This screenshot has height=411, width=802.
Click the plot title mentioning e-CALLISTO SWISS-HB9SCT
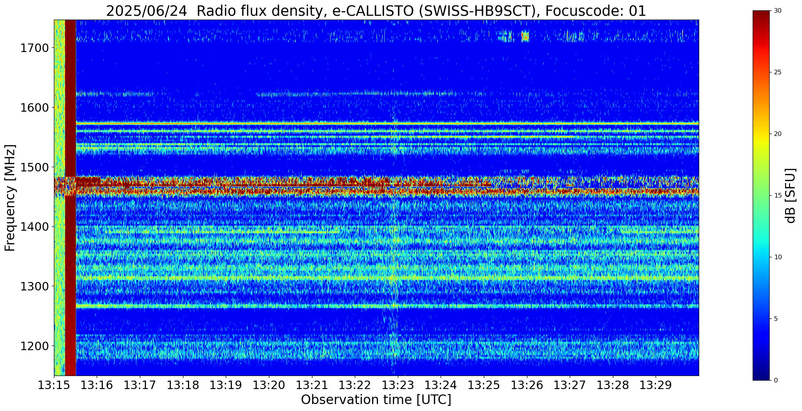376,11
